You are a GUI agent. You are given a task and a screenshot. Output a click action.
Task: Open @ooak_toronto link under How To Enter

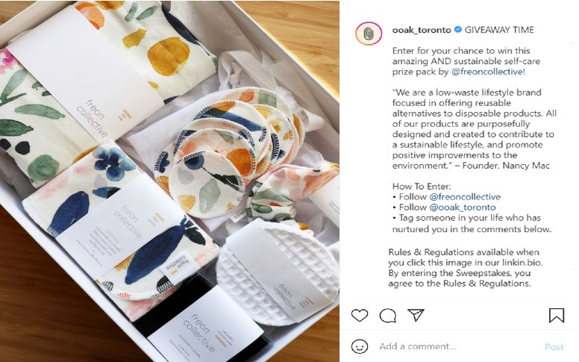pyautogui.click(x=463, y=207)
